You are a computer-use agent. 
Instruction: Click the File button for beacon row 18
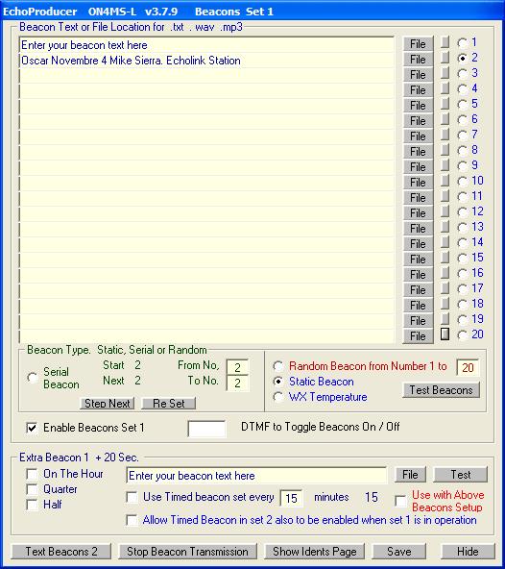418,306
